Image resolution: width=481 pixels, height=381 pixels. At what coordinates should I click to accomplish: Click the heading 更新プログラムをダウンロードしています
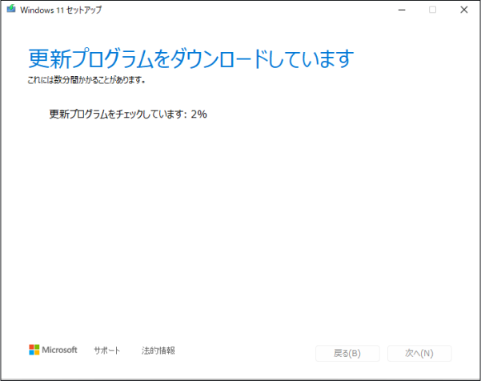click(191, 58)
